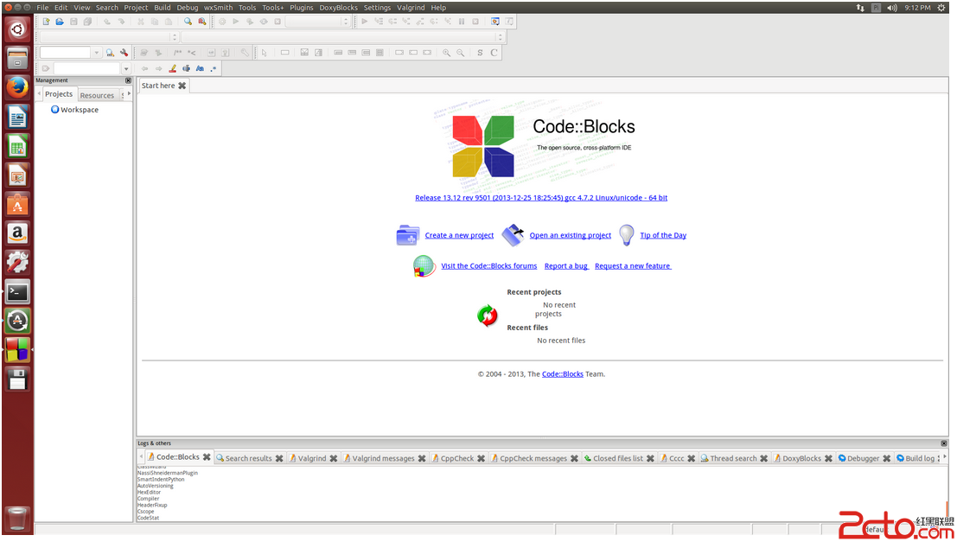Click Visit the Code::Blocks forums link
The image size is (957, 548).
[489, 266]
